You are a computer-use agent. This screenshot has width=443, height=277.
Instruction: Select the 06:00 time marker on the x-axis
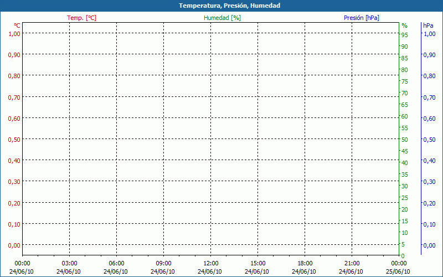(x=116, y=264)
